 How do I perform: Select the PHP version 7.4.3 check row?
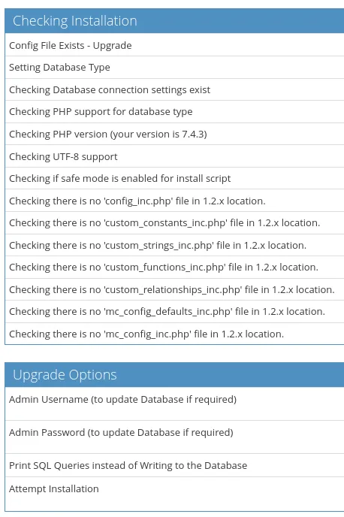point(174,135)
